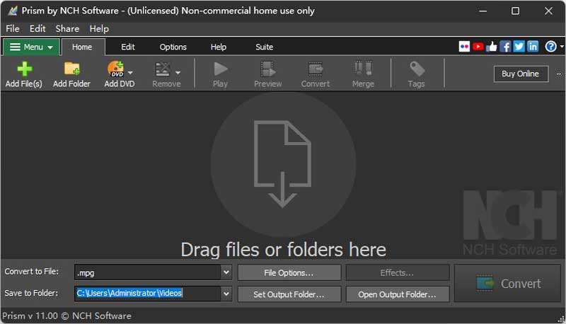Click the Save to Folder path field

[148, 294]
